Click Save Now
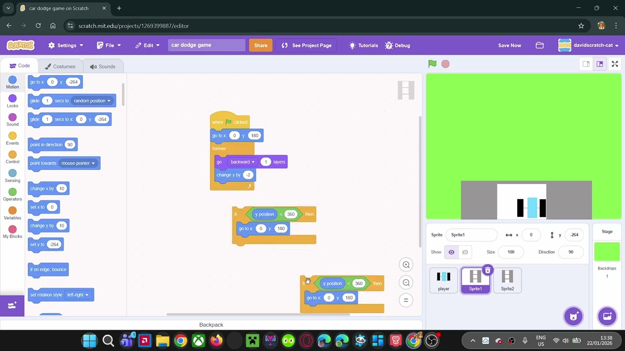This screenshot has width=625, height=351. [x=509, y=45]
